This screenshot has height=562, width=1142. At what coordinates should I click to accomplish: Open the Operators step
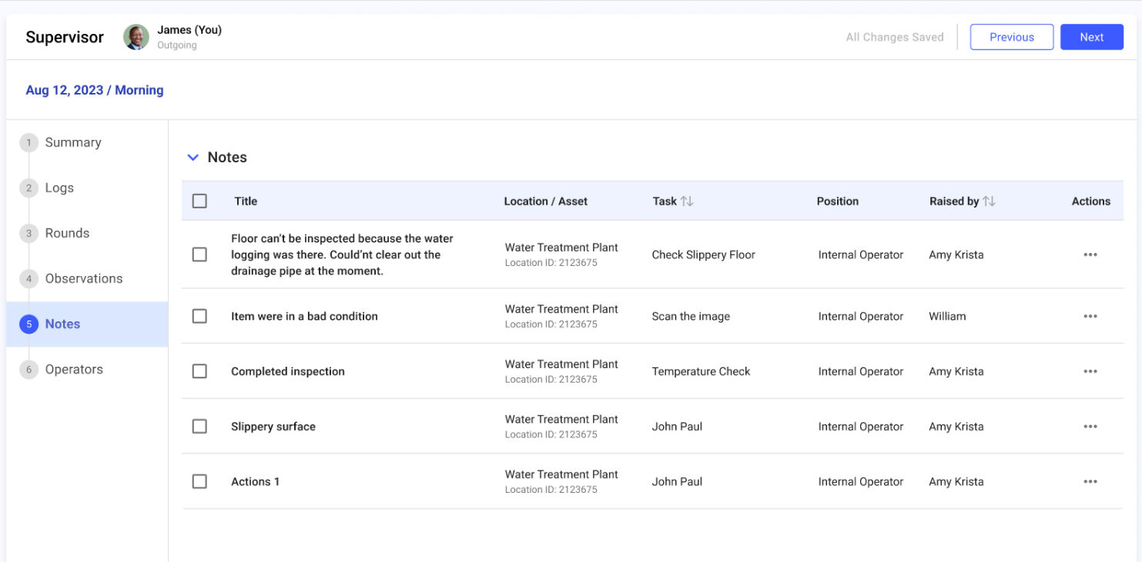pyautogui.click(x=74, y=369)
